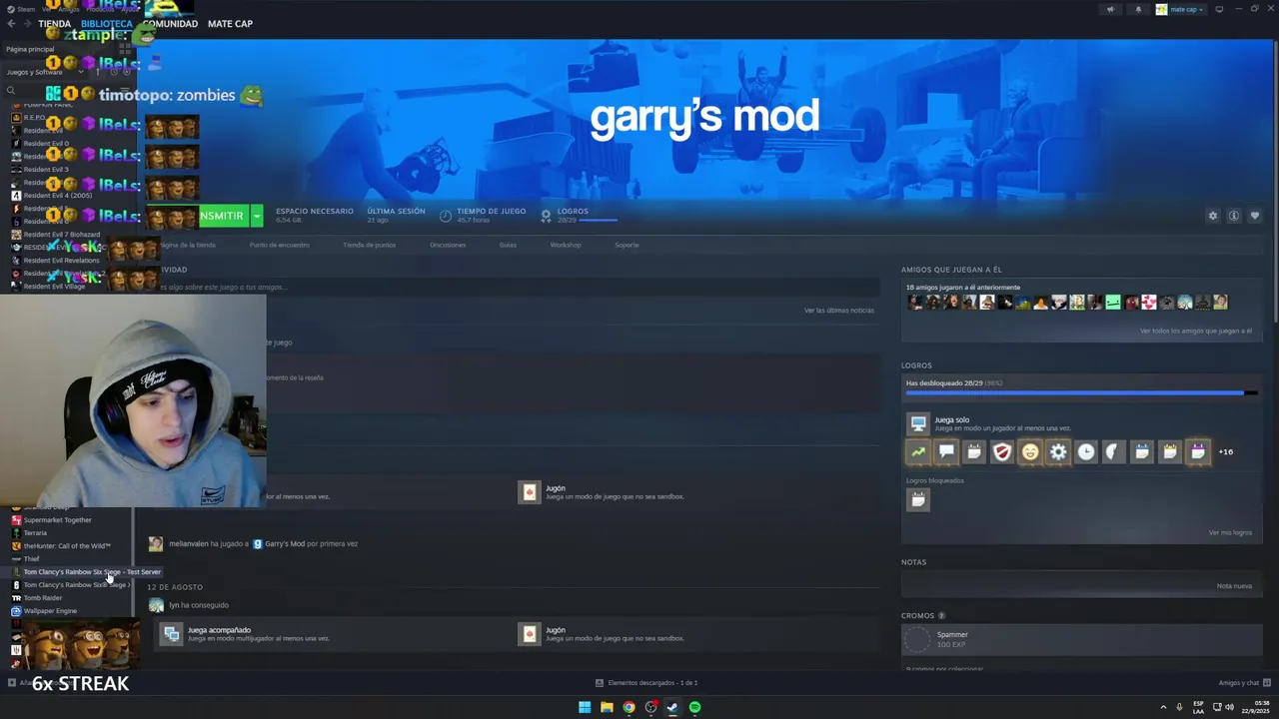
Task: Open the announcements megaphone icon
Action: point(1110,9)
